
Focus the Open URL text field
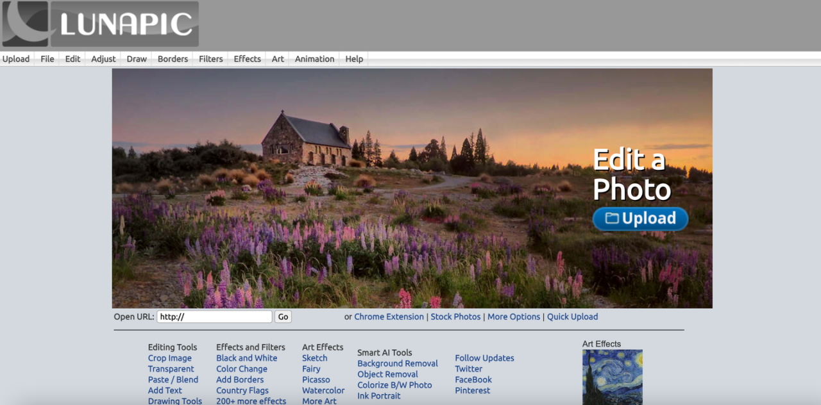pos(214,317)
